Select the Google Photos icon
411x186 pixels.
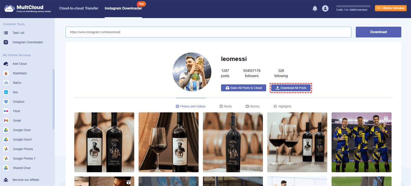click(6, 149)
